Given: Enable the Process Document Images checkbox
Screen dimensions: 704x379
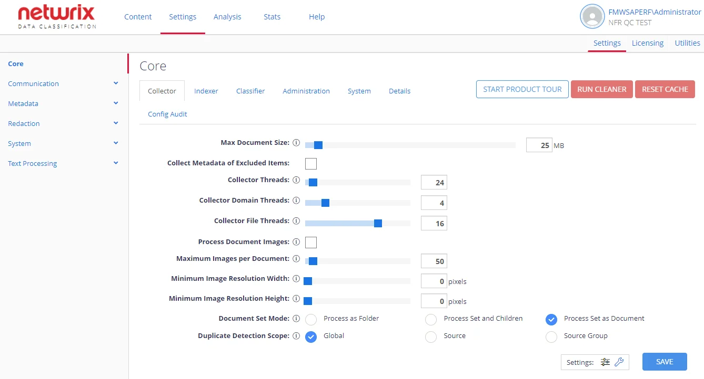Looking at the screenshot, I should pos(311,243).
